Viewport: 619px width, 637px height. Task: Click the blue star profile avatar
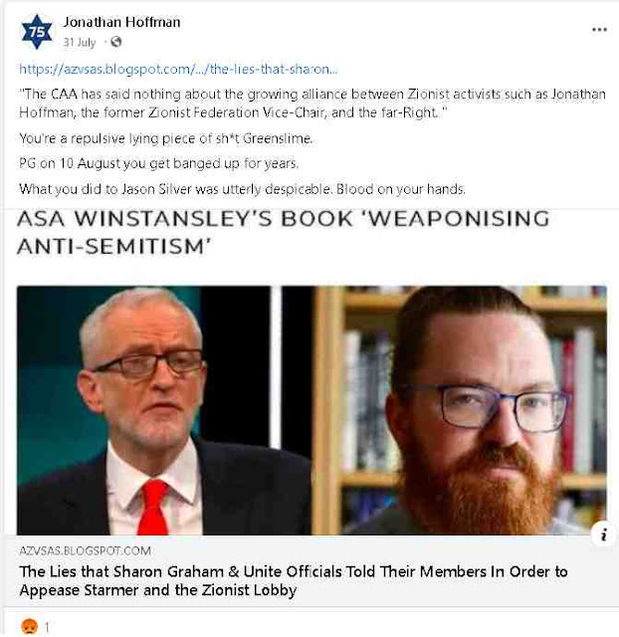(37, 32)
